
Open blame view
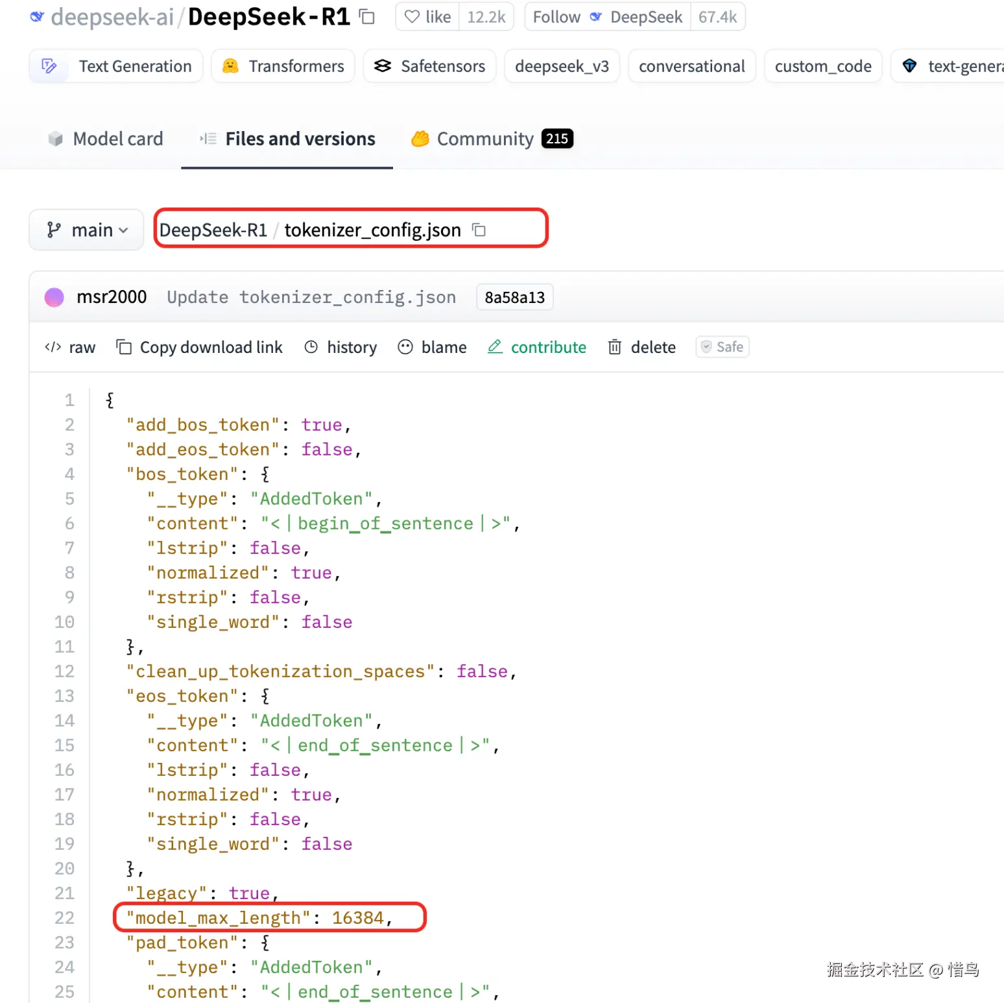coord(432,347)
